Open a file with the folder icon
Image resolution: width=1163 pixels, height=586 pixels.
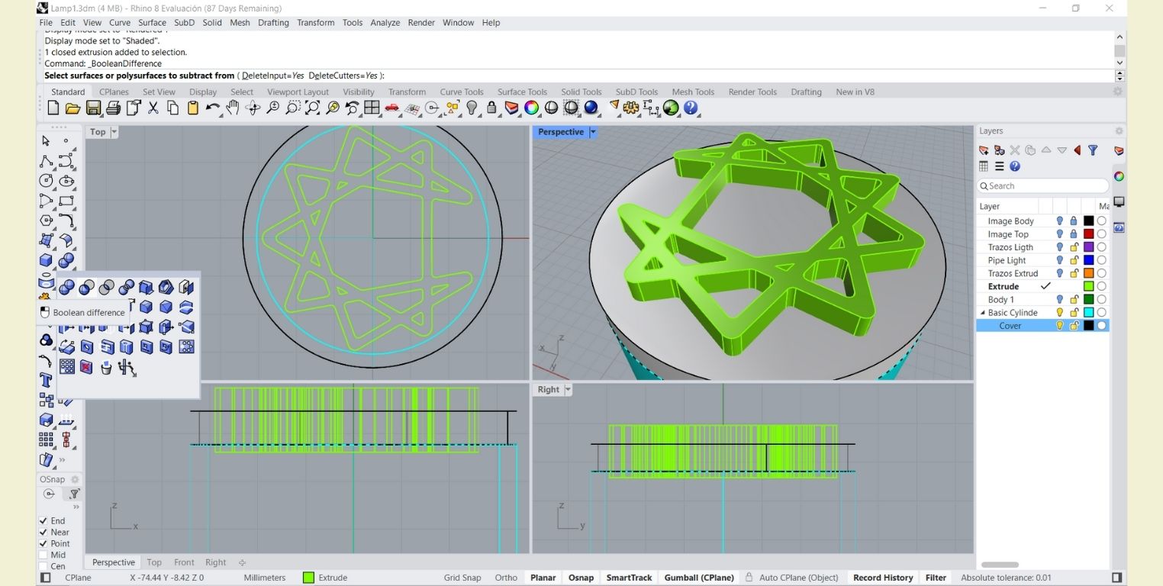(x=73, y=108)
